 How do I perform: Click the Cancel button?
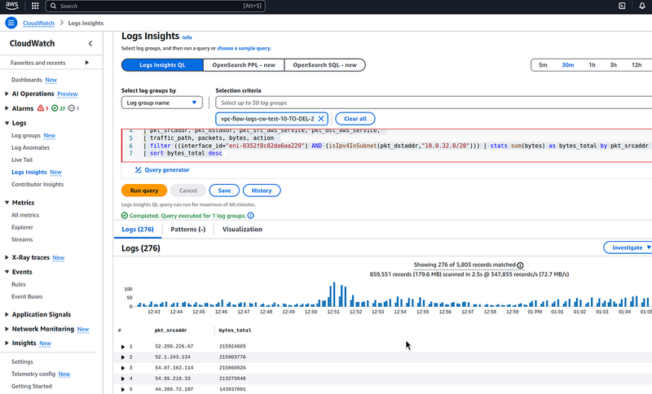(x=188, y=190)
